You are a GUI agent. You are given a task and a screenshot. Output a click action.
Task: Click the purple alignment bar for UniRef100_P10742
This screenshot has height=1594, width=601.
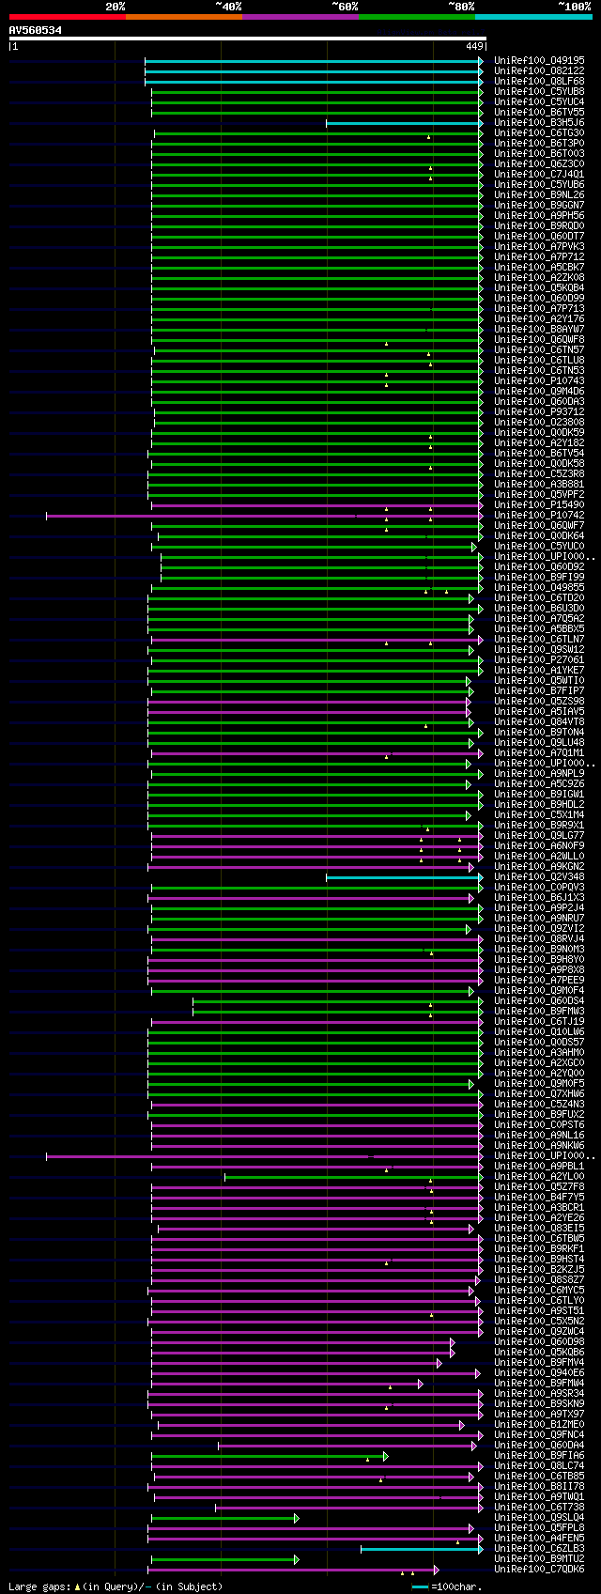(x=264, y=516)
